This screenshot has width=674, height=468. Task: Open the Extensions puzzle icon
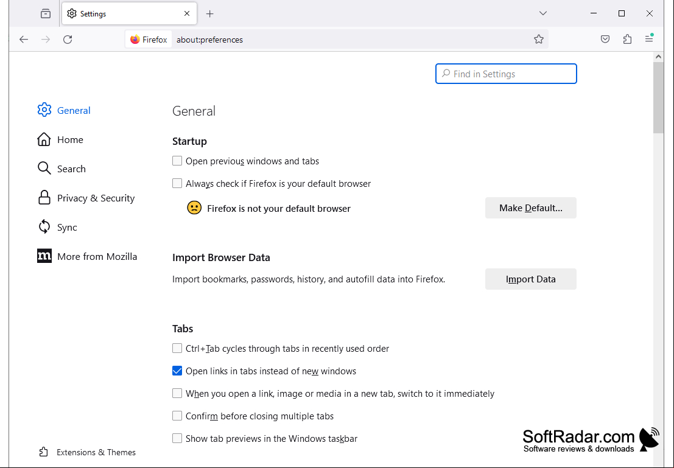[627, 40]
